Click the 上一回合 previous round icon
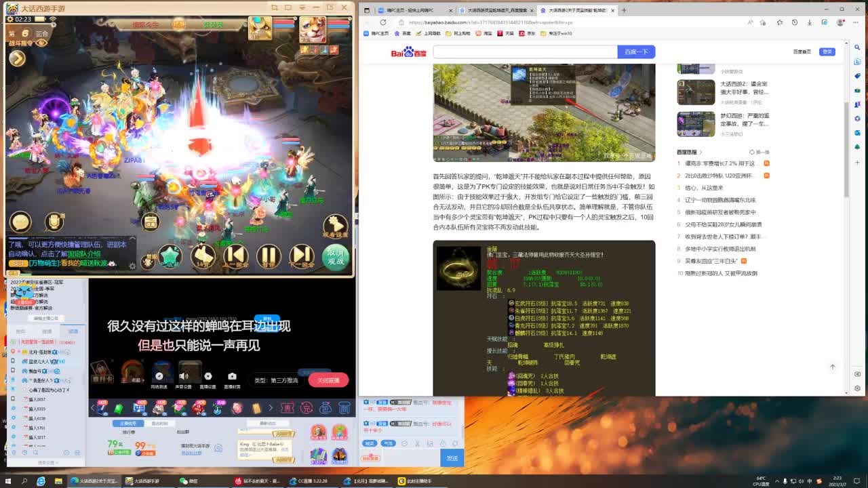 pos(235,256)
